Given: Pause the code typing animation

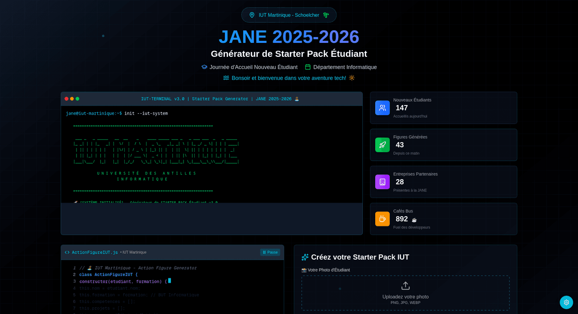Looking at the screenshot, I should (270, 252).
